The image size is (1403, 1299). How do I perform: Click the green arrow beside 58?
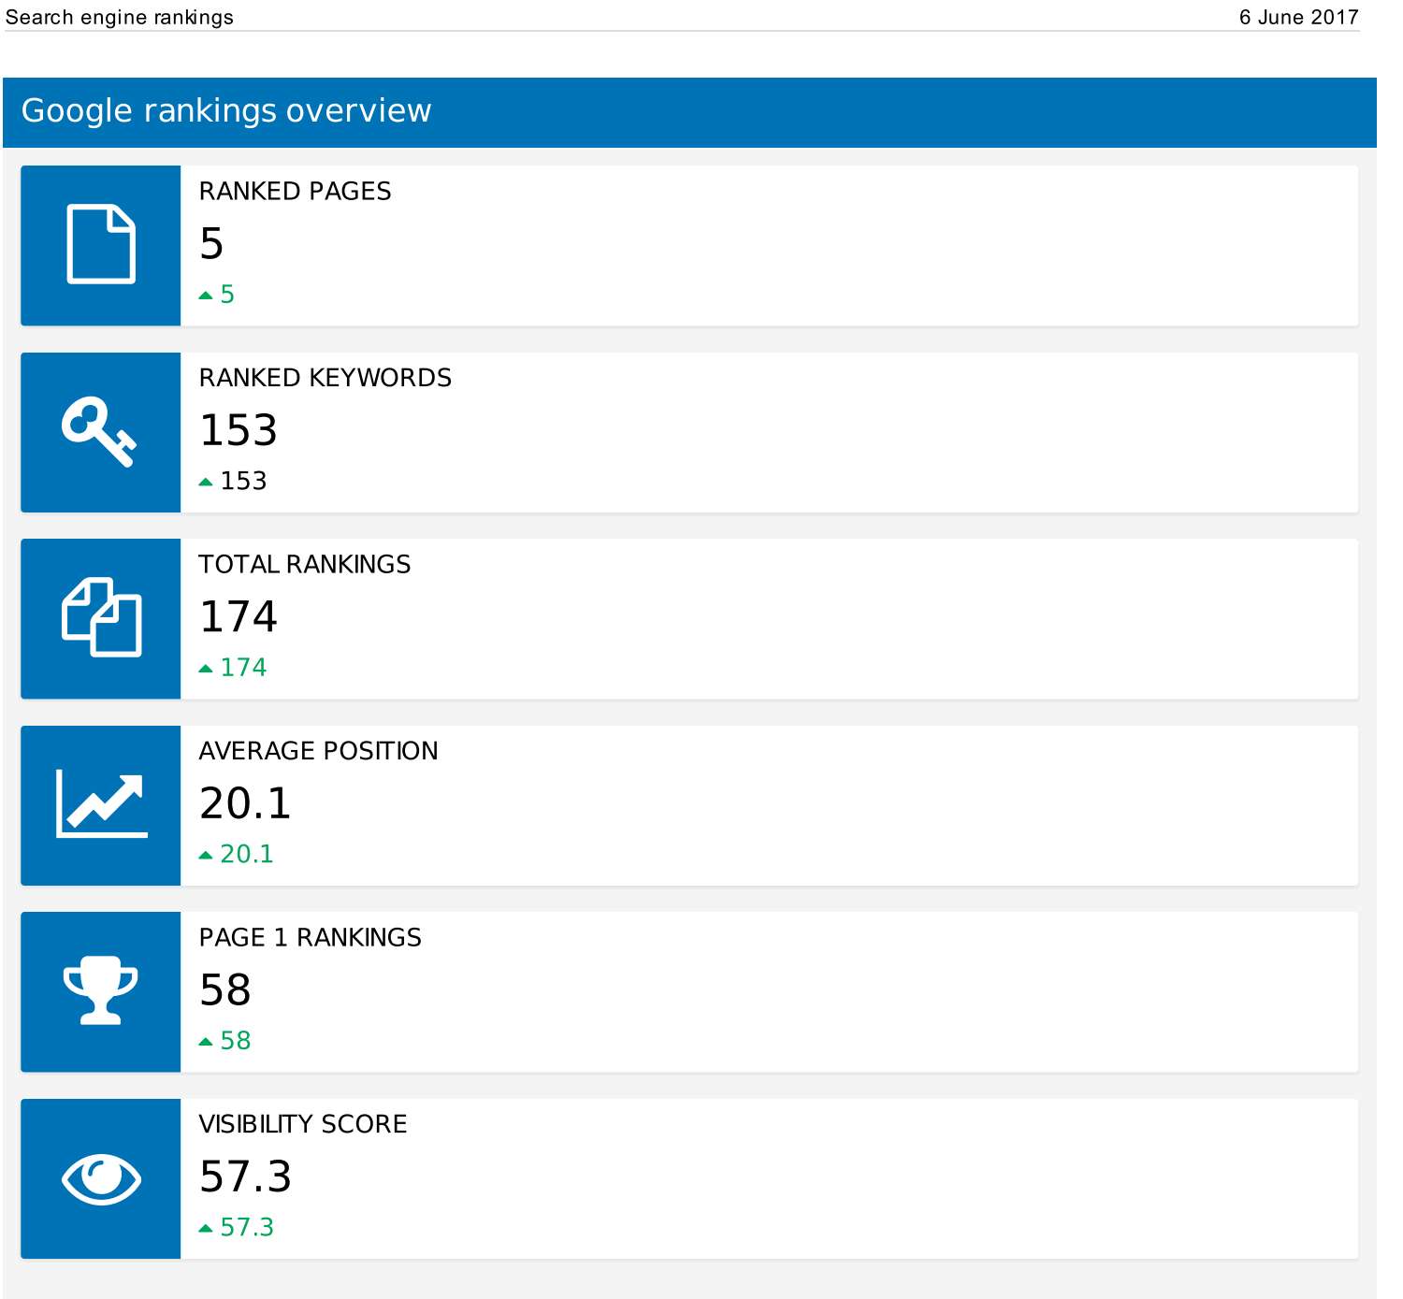207,1040
